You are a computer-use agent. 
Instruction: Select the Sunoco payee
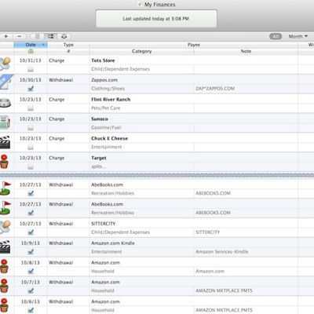click(100, 119)
